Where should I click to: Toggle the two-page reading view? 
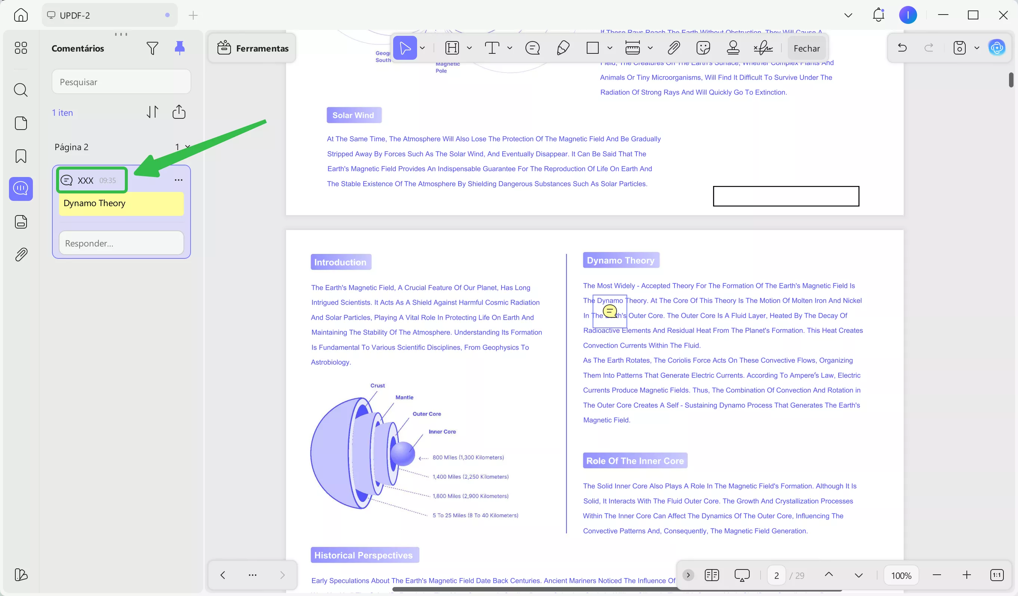tap(712, 575)
